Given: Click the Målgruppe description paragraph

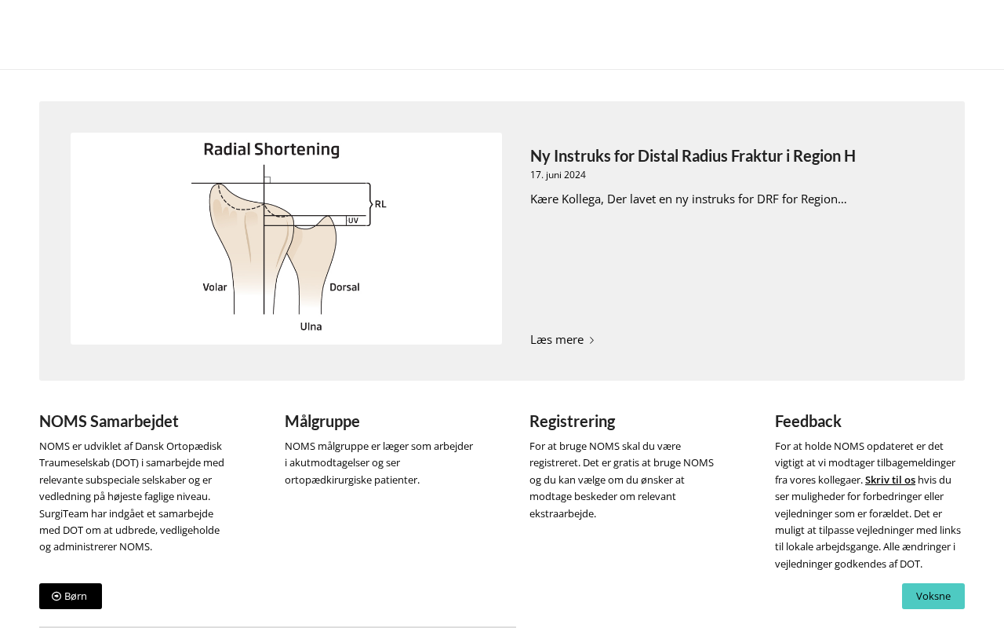Looking at the screenshot, I should coord(379,463).
